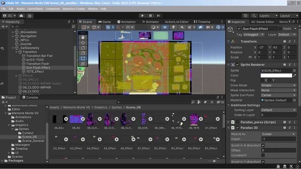Toggle scene visibility hidden-objects icon

pyautogui.click(x=200, y=27)
